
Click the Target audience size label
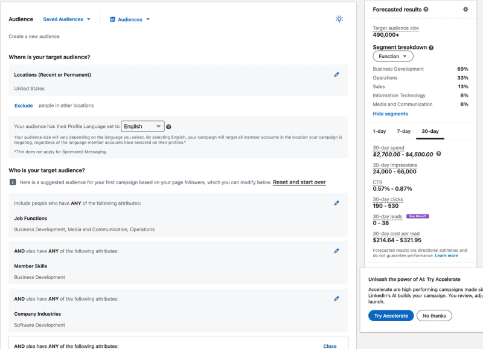(x=395, y=28)
